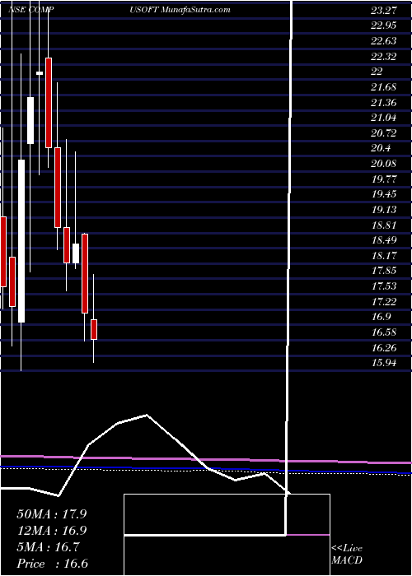412x576 pixels.
Task: Click the 20.08 price level
Action: coord(384,164)
